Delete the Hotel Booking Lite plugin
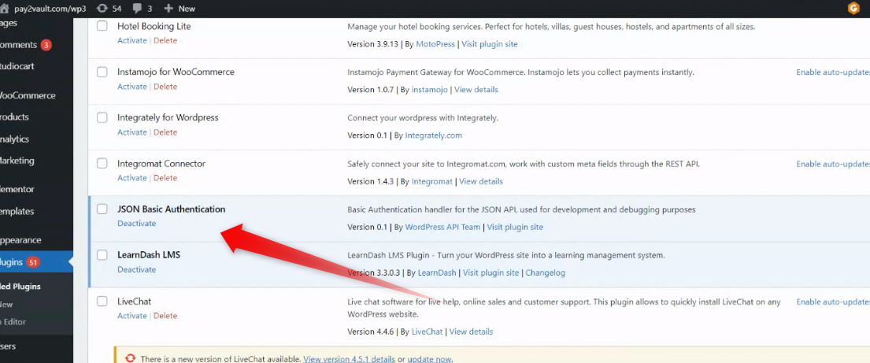Image resolution: width=870 pixels, height=363 pixels. pos(165,40)
